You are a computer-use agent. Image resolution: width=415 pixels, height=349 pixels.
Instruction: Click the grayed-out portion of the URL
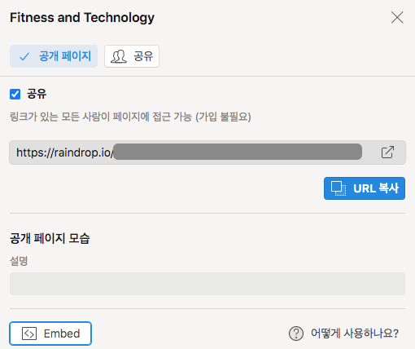[238, 152]
